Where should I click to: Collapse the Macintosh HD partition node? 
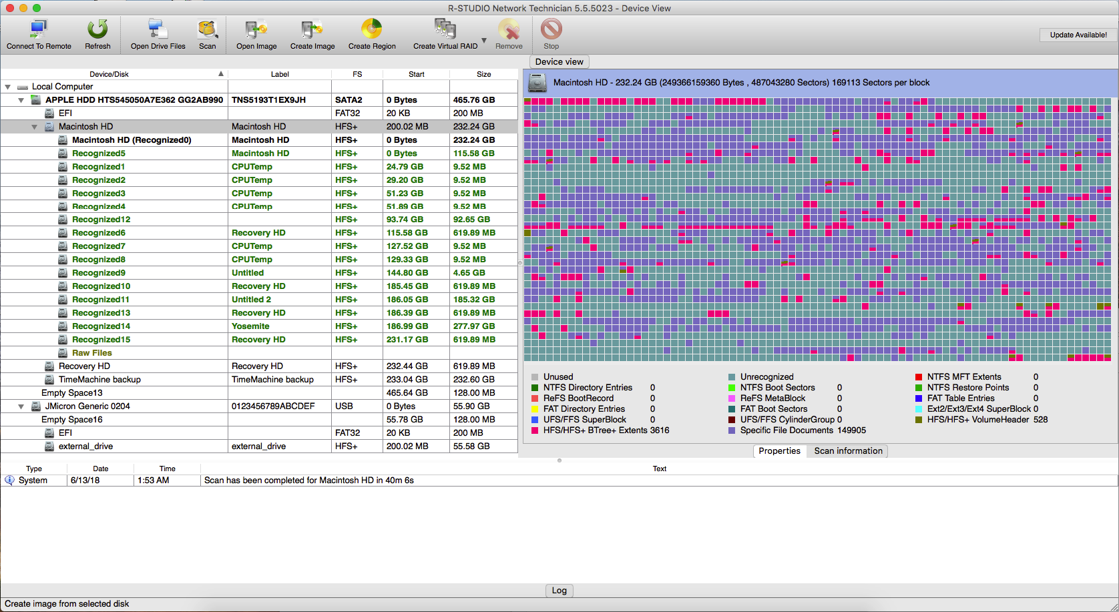34,127
